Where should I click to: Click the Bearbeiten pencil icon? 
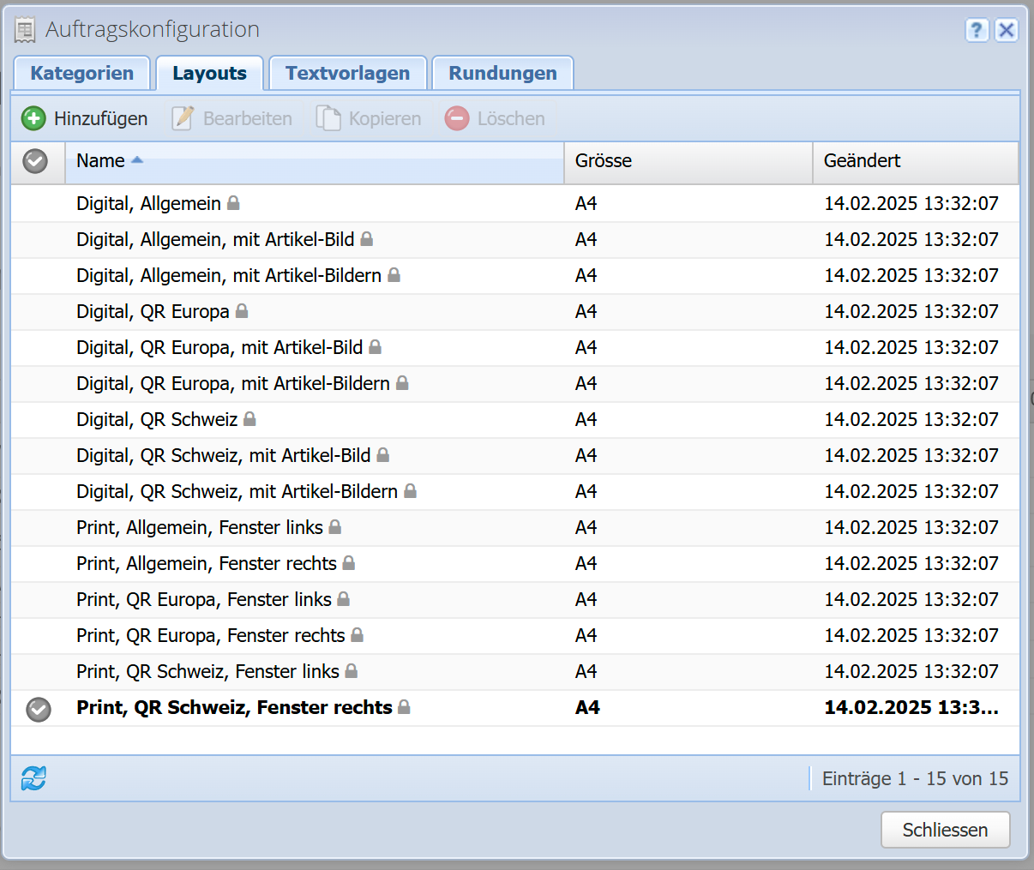click(183, 118)
